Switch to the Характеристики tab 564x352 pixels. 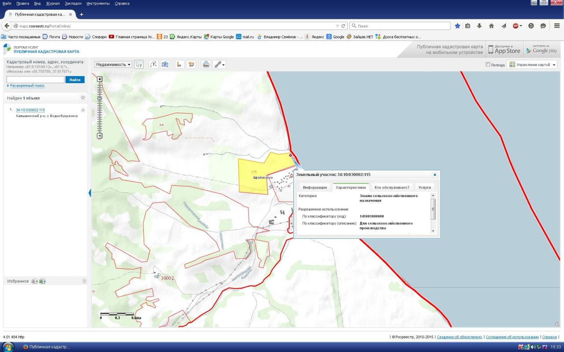pos(351,187)
